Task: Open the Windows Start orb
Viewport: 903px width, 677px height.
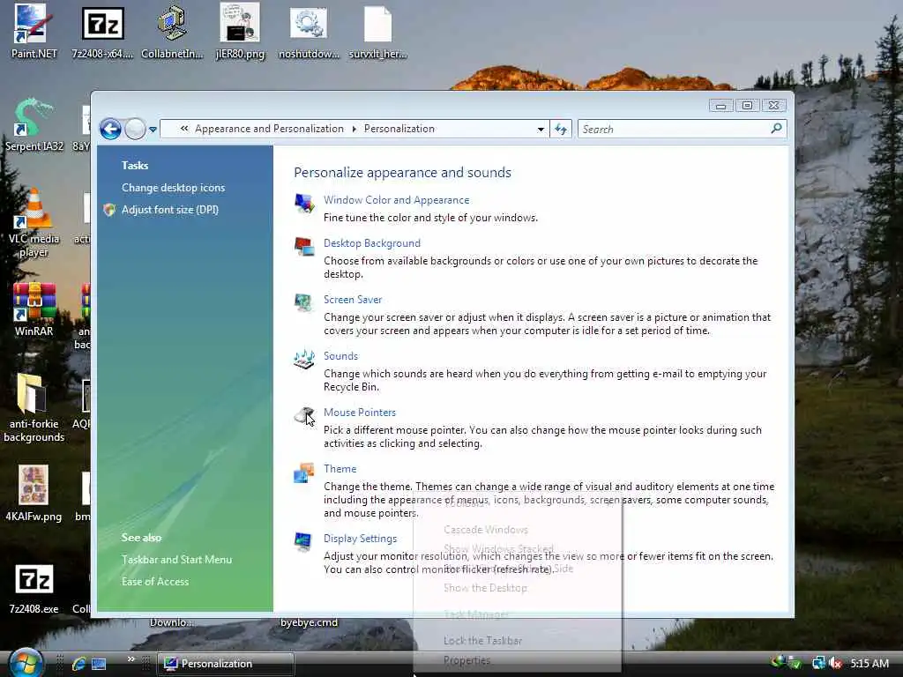Action: coord(26,663)
